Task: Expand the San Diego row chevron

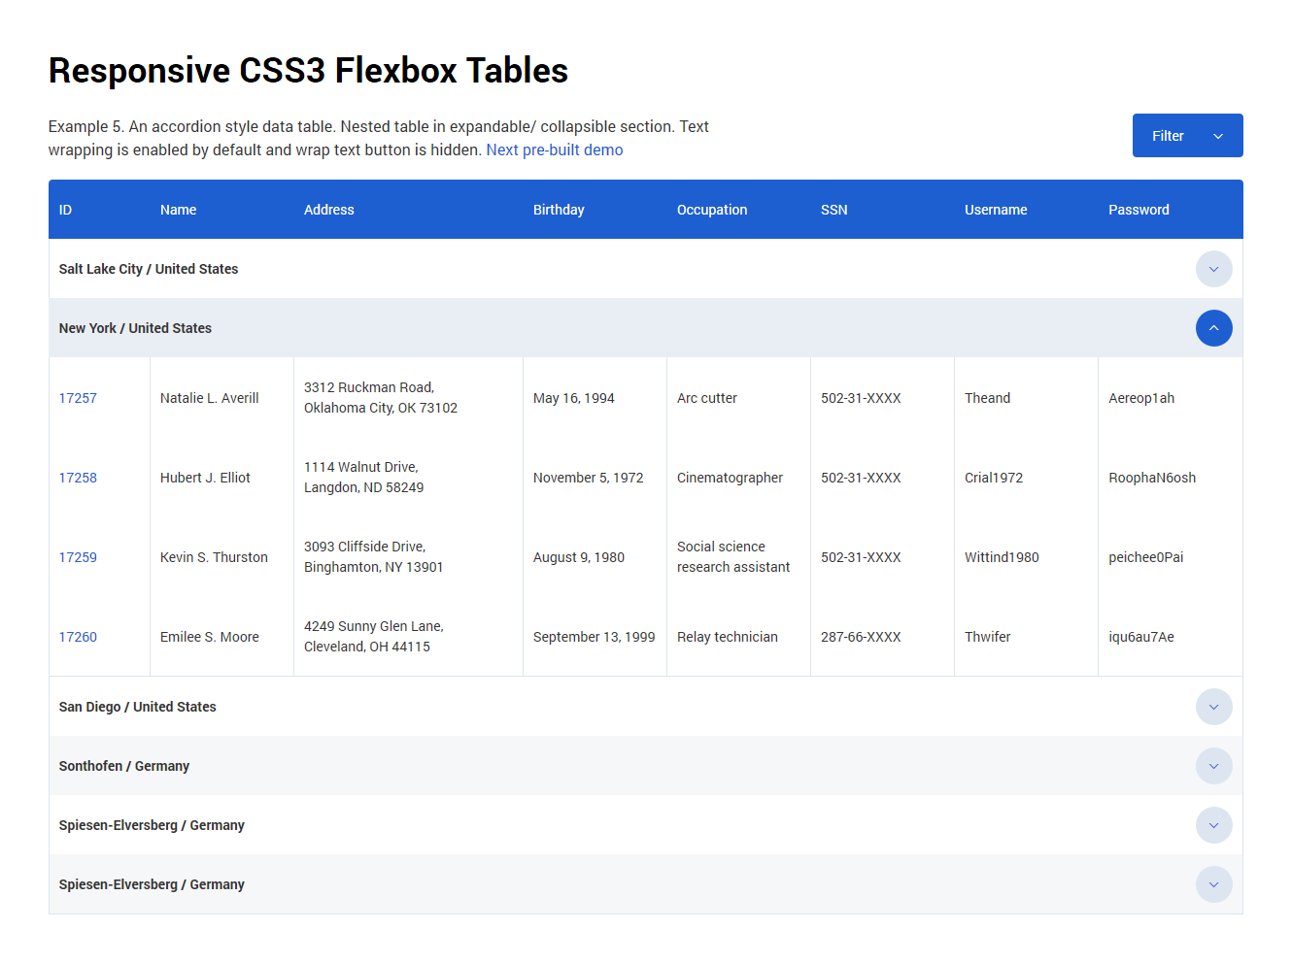Action: pos(1213,707)
